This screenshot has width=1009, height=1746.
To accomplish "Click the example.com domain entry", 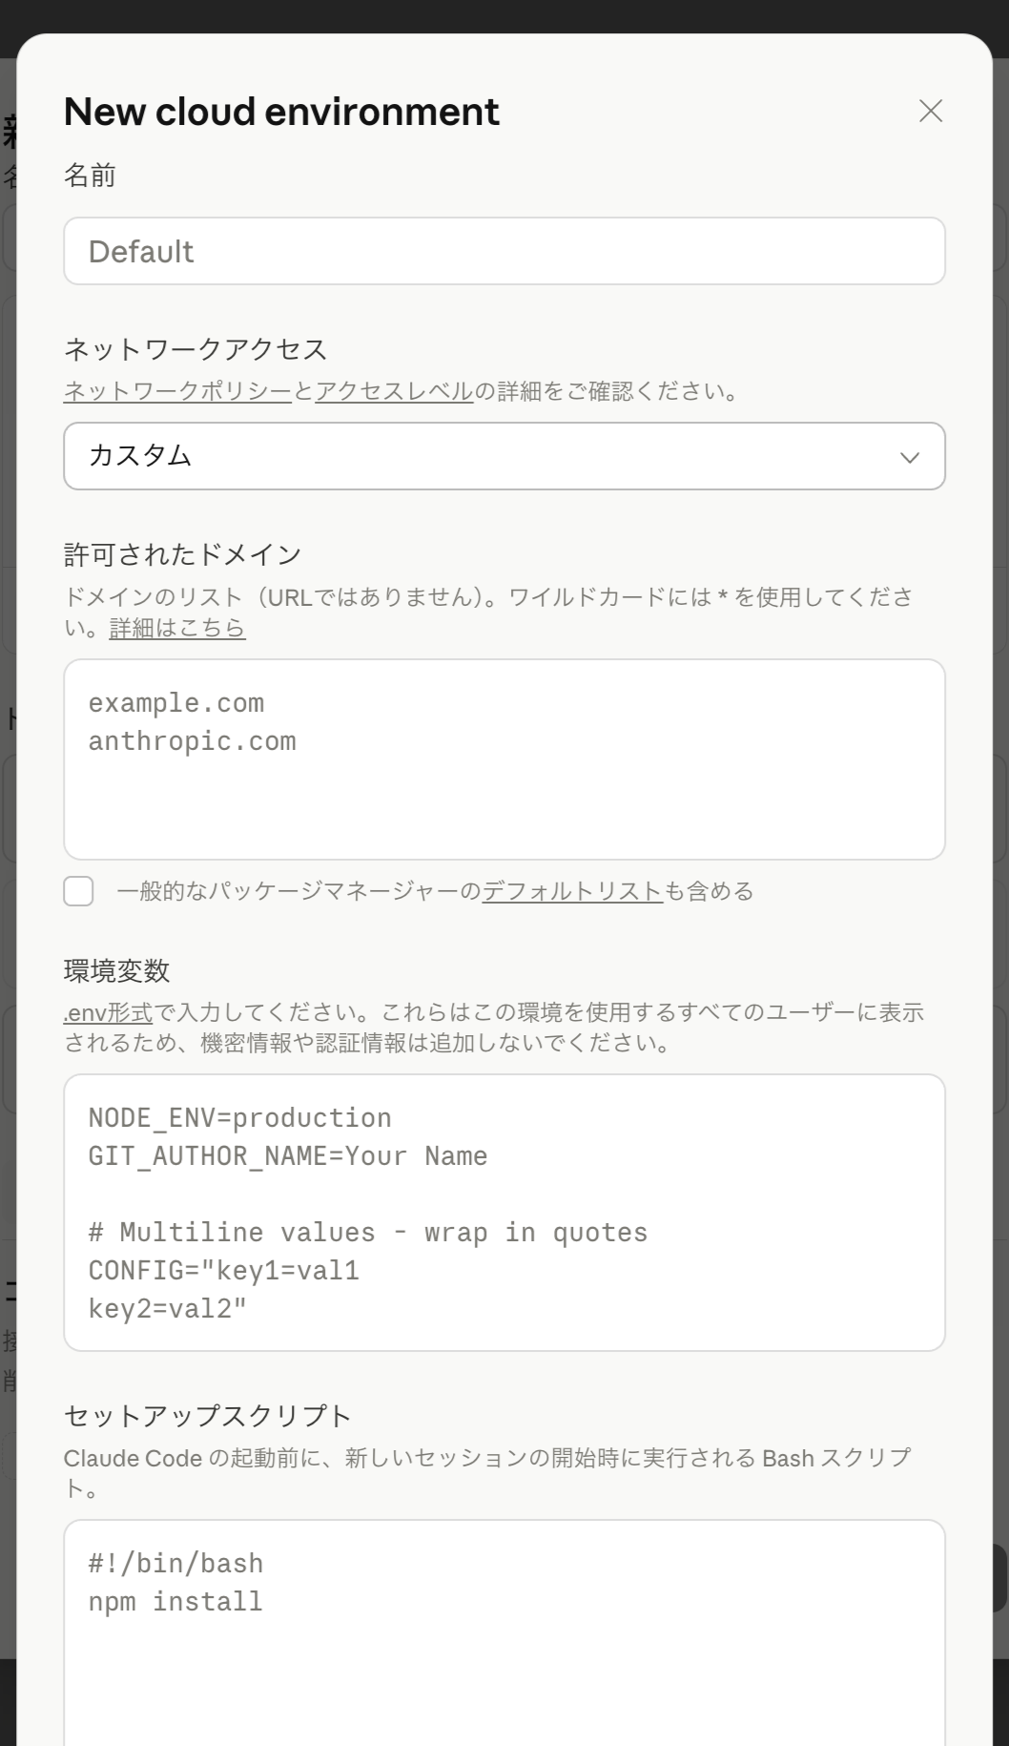I will tap(176, 702).
